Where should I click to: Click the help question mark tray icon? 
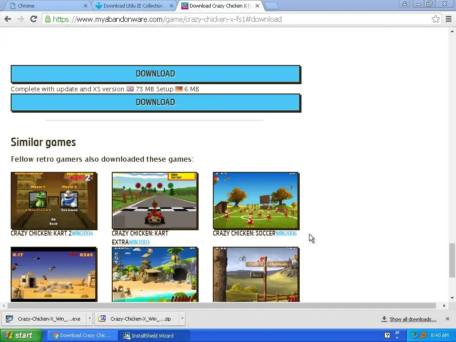pos(387,335)
